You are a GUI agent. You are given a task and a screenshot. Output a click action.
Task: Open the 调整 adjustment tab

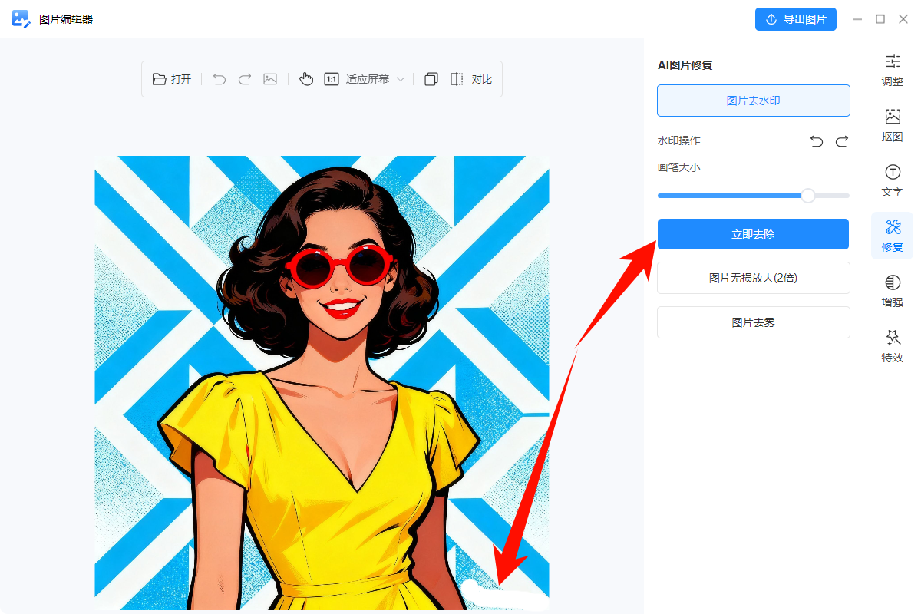892,69
